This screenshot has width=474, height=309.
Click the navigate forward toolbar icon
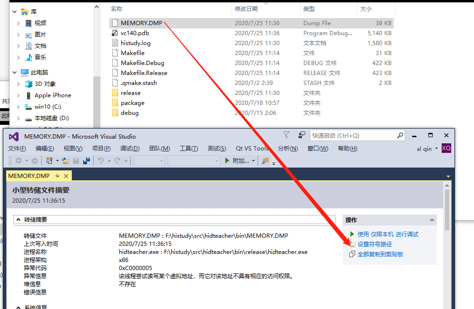(x=35, y=161)
